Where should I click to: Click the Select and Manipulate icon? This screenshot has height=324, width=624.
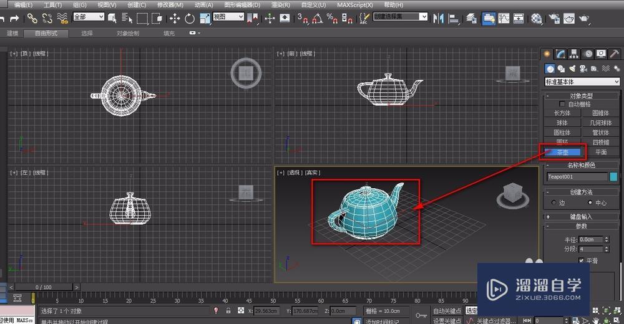click(270, 18)
